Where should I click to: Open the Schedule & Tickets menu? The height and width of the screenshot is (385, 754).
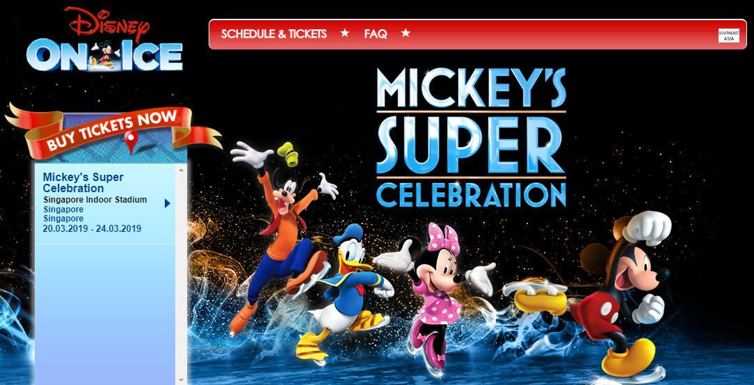click(x=273, y=33)
